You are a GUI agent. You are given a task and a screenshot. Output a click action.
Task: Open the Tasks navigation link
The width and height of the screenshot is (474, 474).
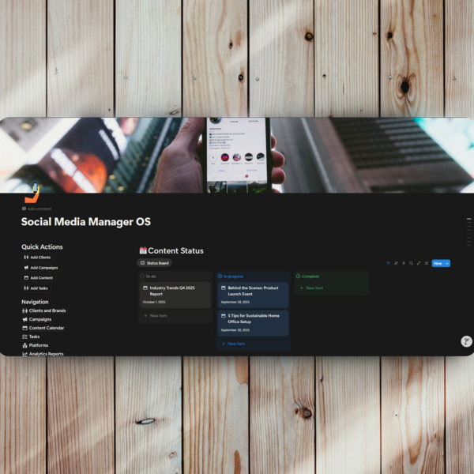(x=31, y=337)
